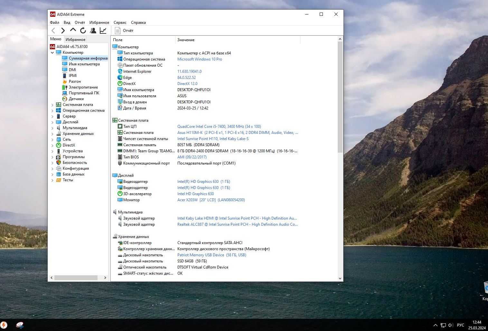Screen dimensions: 488x331
Task: Expand the Дисплей tree node
Action: click(52, 122)
